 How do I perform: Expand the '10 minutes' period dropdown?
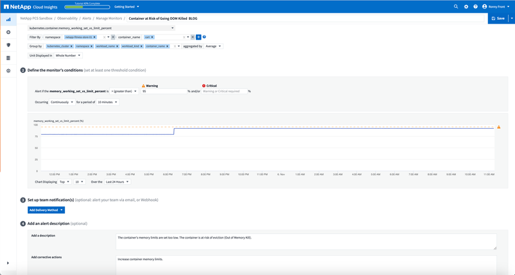click(x=107, y=102)
